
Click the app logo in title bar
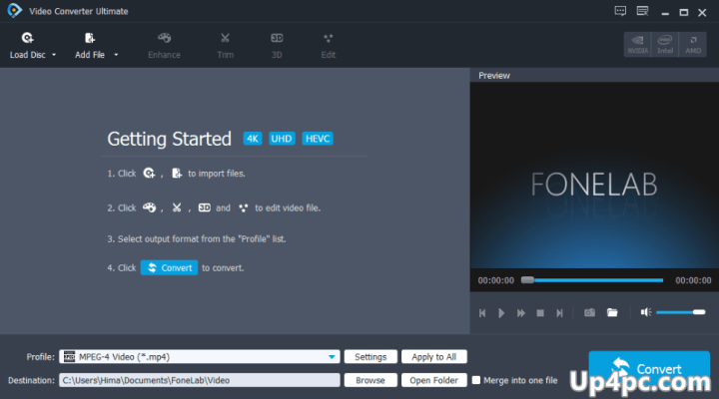pyautogui.click(x=14, y=11)
